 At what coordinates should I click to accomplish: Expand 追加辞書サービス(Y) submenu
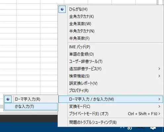click(111, 69)
